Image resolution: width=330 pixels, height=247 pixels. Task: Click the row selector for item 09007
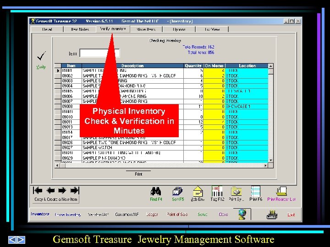58,102
